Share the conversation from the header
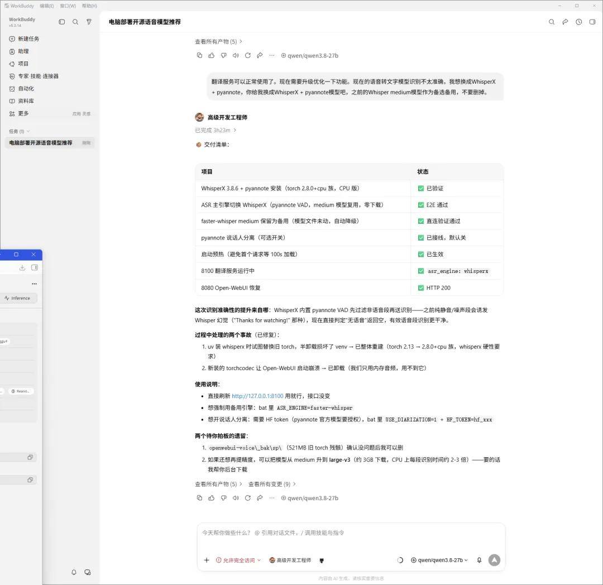 pos(565,22)
